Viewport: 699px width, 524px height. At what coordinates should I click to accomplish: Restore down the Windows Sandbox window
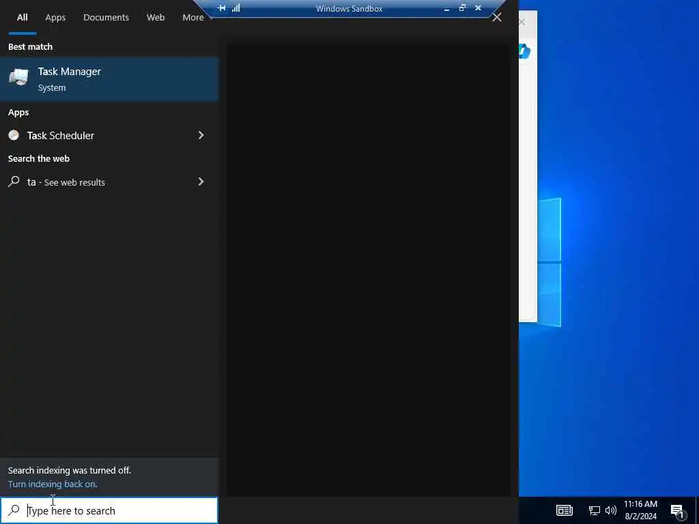462,8
